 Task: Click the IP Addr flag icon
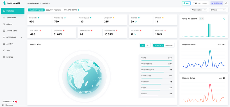(163, 18)
